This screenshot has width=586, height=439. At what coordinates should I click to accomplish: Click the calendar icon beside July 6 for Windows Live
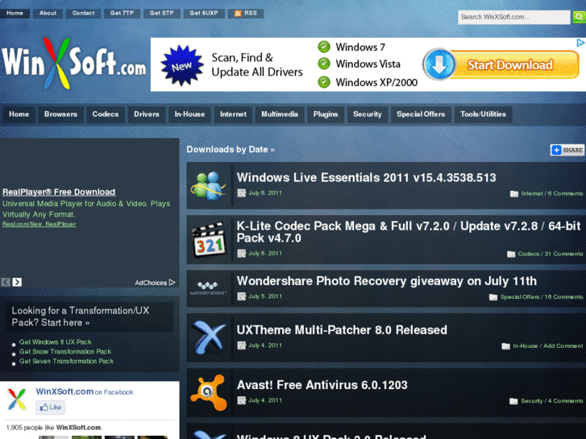point(242,193)
